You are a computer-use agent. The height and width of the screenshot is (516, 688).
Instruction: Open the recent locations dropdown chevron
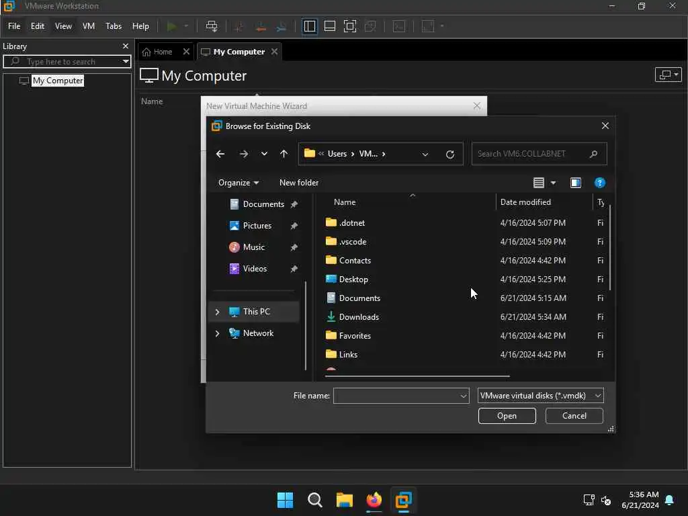[263, 154]
